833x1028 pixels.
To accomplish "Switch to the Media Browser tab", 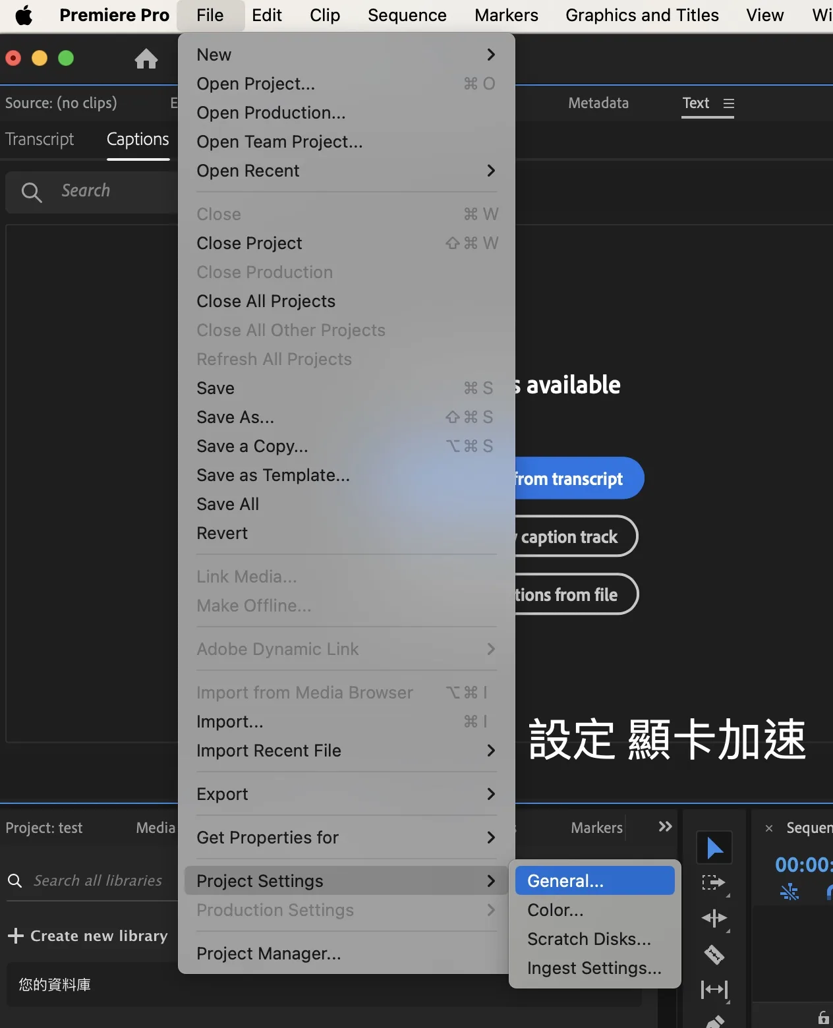I will click(x=156, y=828).
